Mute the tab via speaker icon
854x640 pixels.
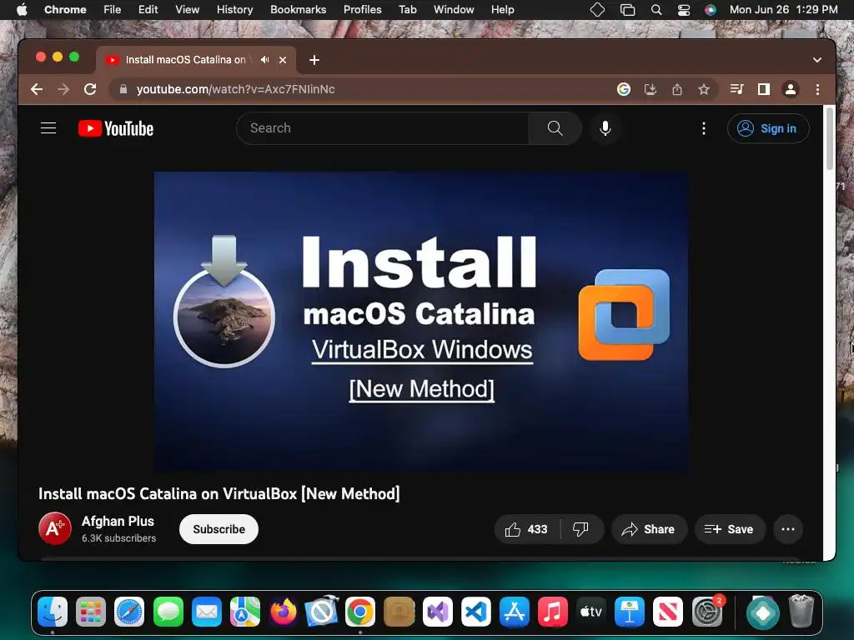264,60
